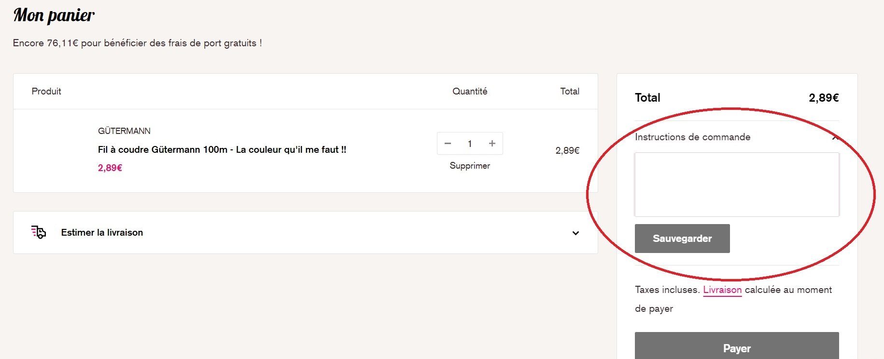This screenshot has height=359, width=884.
Task: Expand the Estimer la livraison chevron
Action: click(575, 233)
